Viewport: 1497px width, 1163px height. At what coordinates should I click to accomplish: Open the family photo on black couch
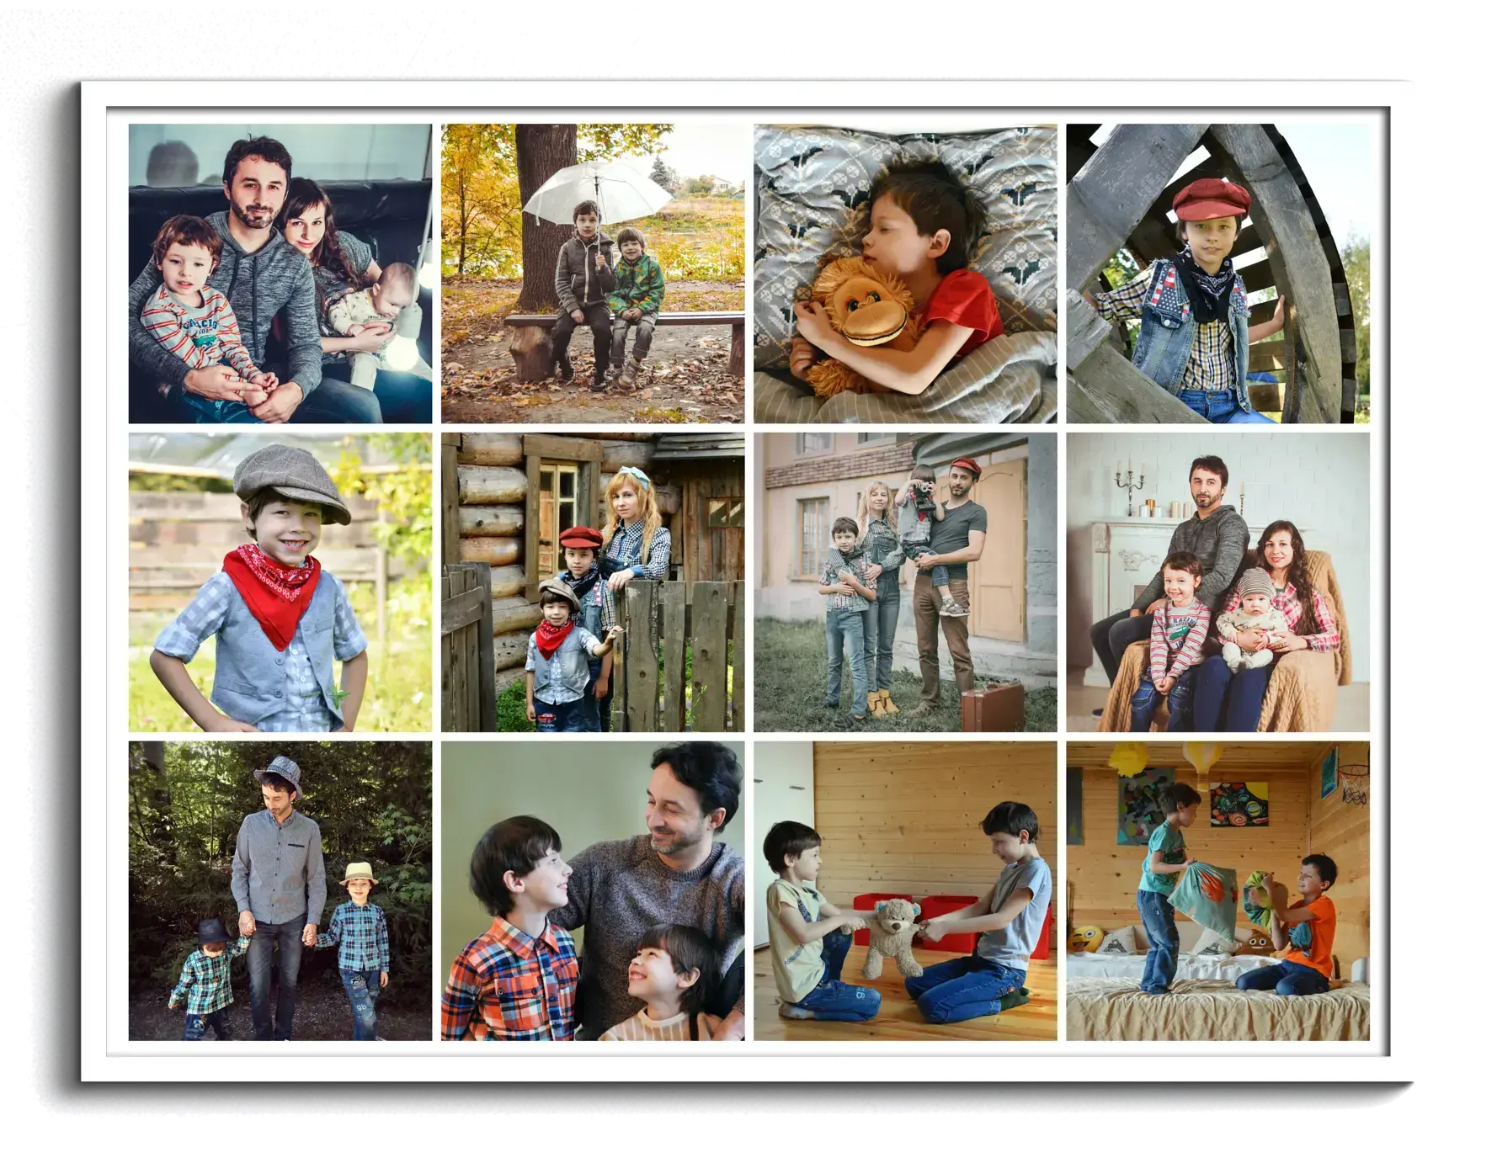(280, 273)
